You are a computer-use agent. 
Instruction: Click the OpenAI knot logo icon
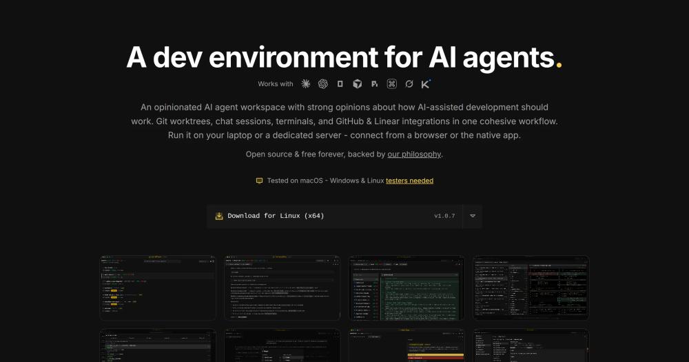coord(323,83)
